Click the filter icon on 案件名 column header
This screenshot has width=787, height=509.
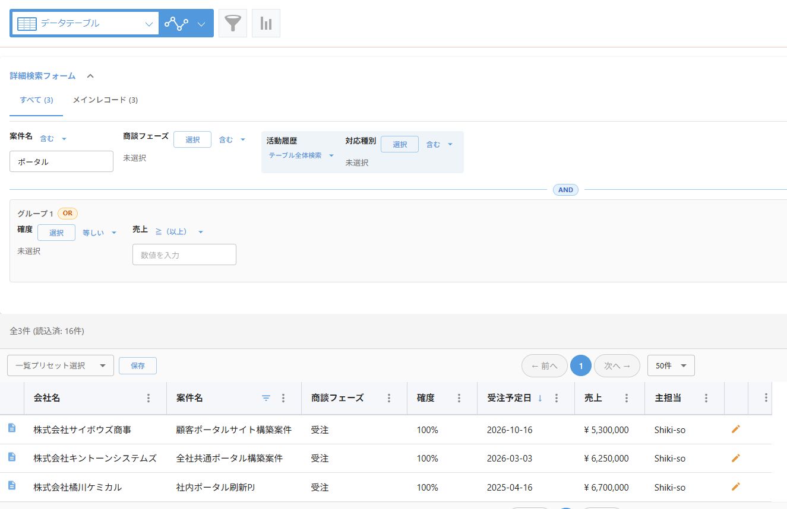(266, 397)
